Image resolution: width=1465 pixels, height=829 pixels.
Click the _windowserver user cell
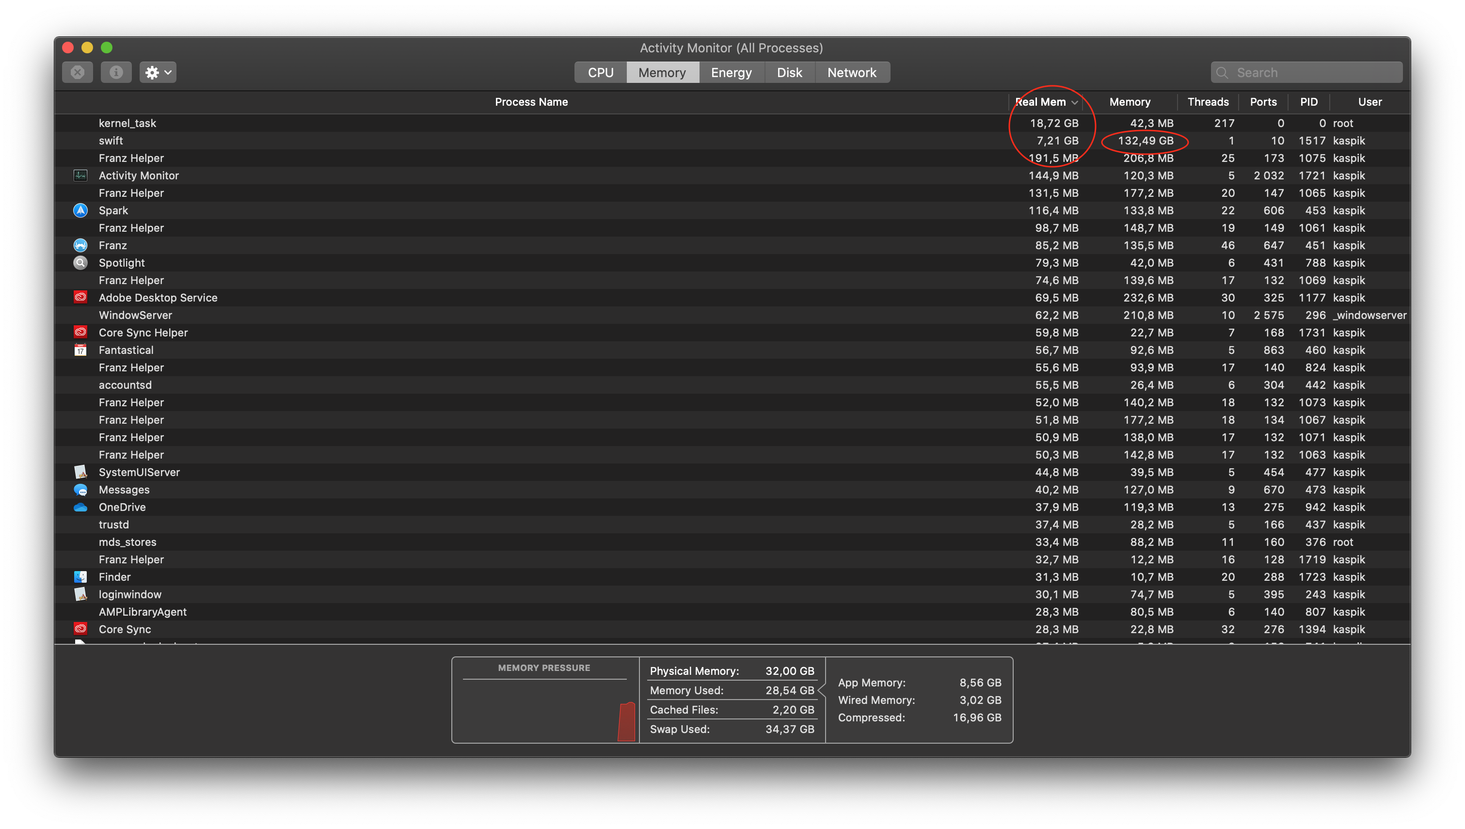pos(1369,315)
